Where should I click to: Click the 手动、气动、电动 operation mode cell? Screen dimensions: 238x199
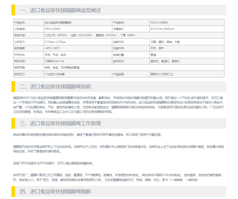pyautogui.click(x=55, y=55)
